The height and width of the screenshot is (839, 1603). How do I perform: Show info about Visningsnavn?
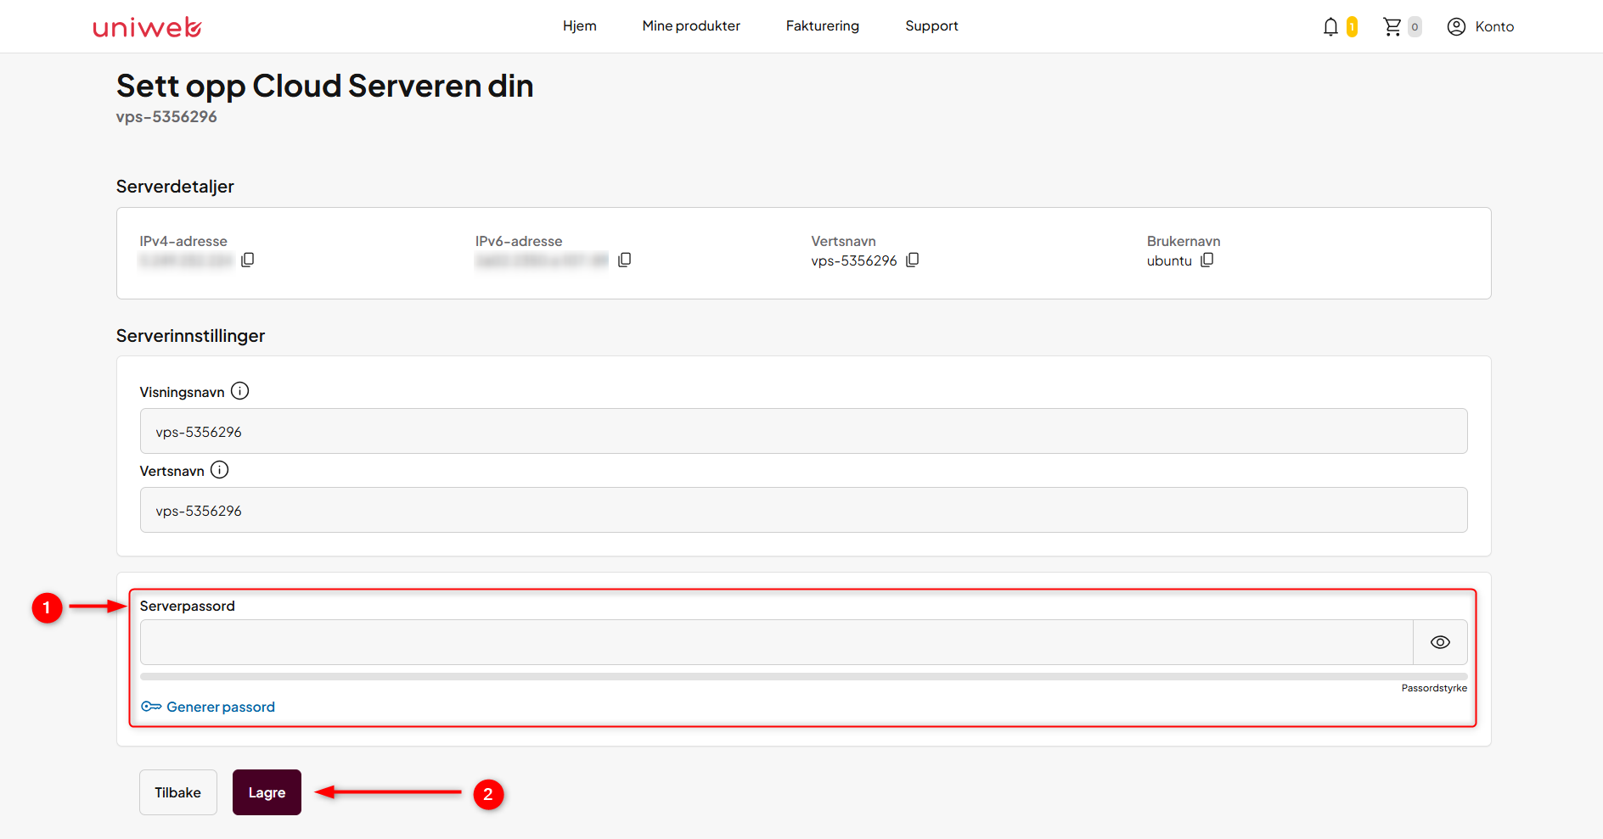[240, 391]
